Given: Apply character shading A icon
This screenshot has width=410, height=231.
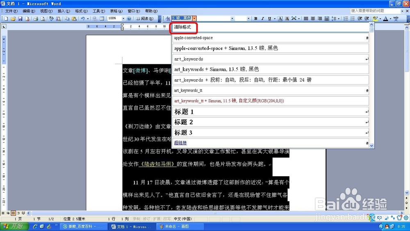Looking at the screenshot, I should pyautogui.click(x=287, y=18).
